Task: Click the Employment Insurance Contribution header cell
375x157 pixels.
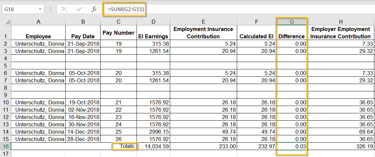Action: point(203,33)
